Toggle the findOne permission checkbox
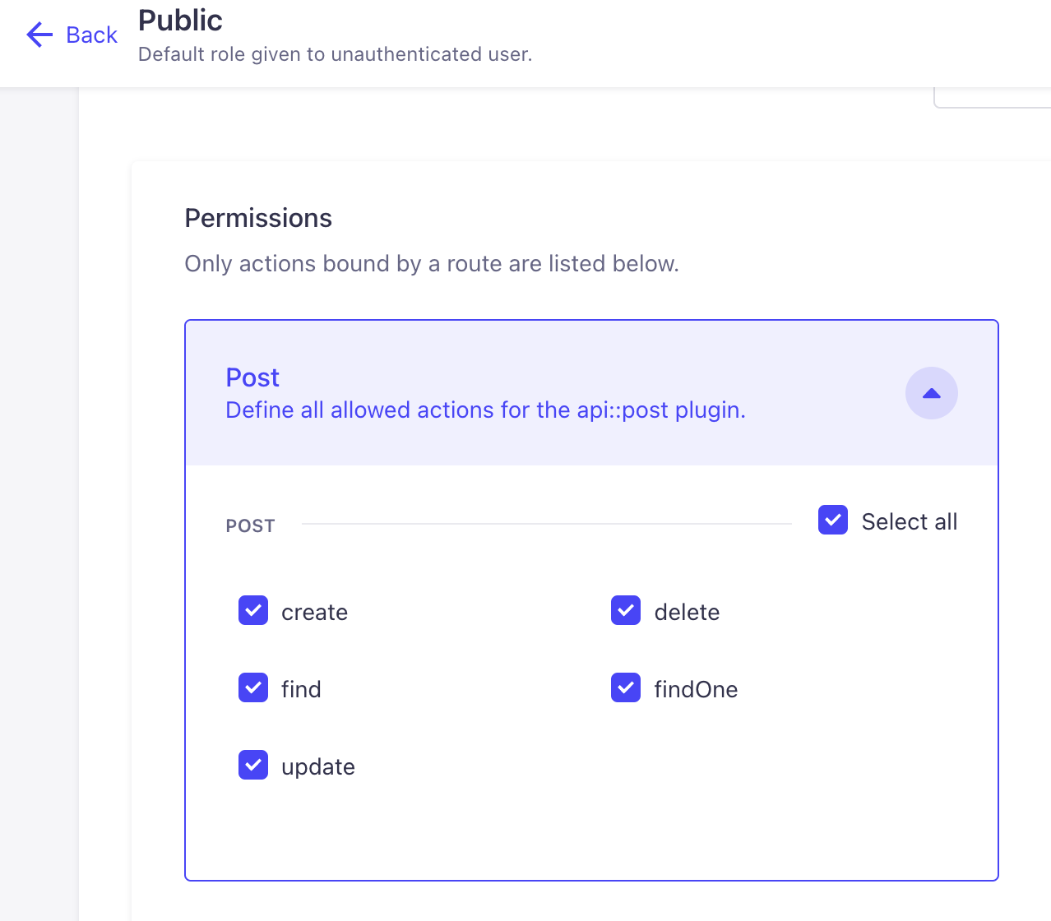The width and height of the screenshot is (1051, 921). click(626, 688)
